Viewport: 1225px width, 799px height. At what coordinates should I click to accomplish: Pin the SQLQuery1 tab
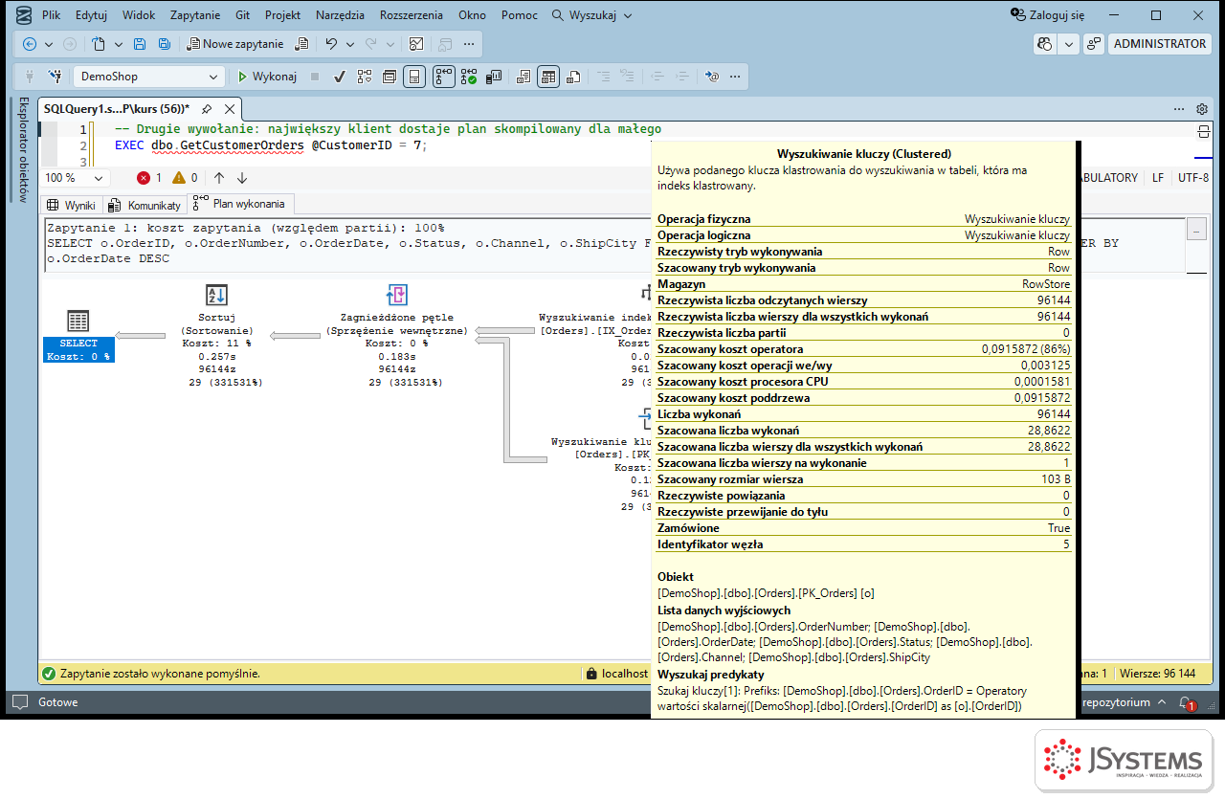tap(206, 109)
